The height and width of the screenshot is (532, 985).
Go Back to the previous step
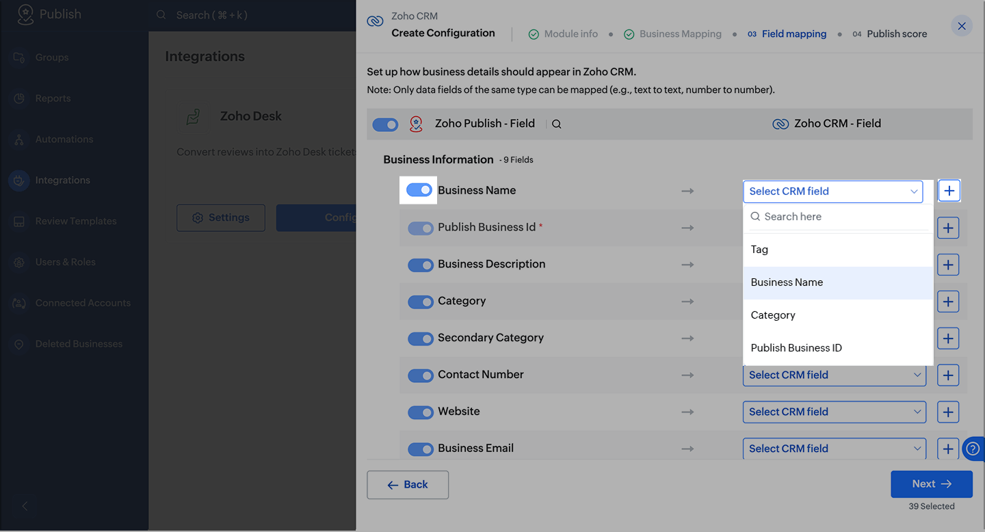tap(408, 485)
